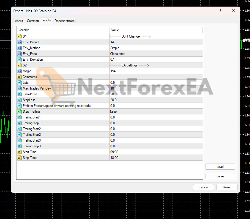Screen dimensions: 250x219
Task: Click the integer icon next to Env_Period
Action: 19,42
